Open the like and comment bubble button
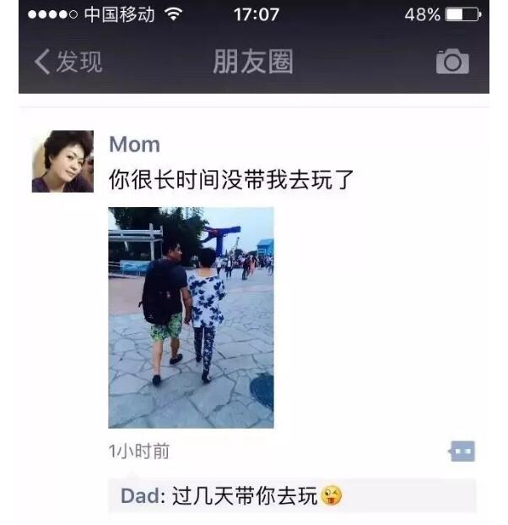The height and width of the screenshot is (525, 508). [x=462, y=451]
